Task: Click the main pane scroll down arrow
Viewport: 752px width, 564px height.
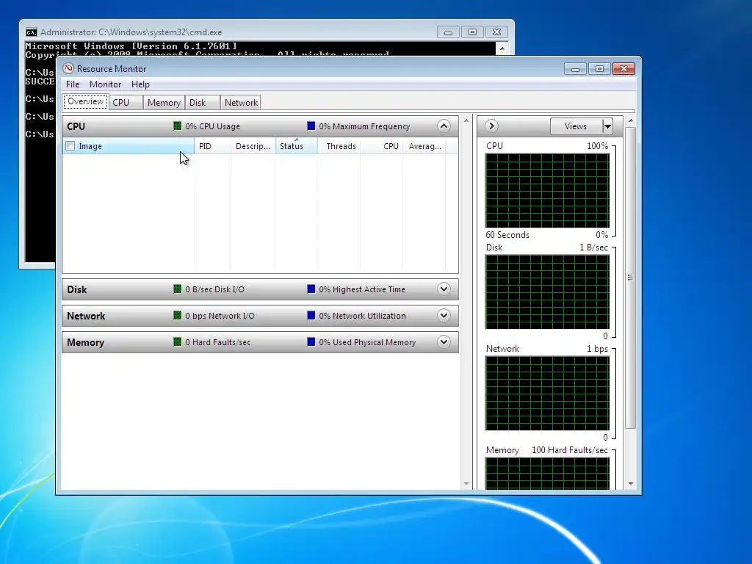Action: pos(466,484)
